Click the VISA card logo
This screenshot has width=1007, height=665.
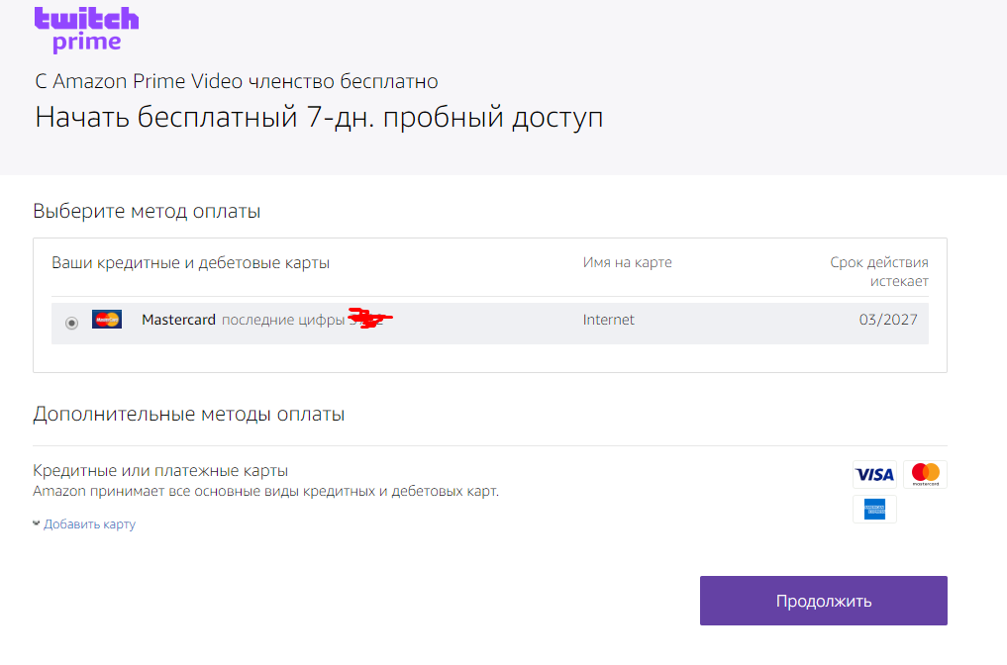pos(874,474)
